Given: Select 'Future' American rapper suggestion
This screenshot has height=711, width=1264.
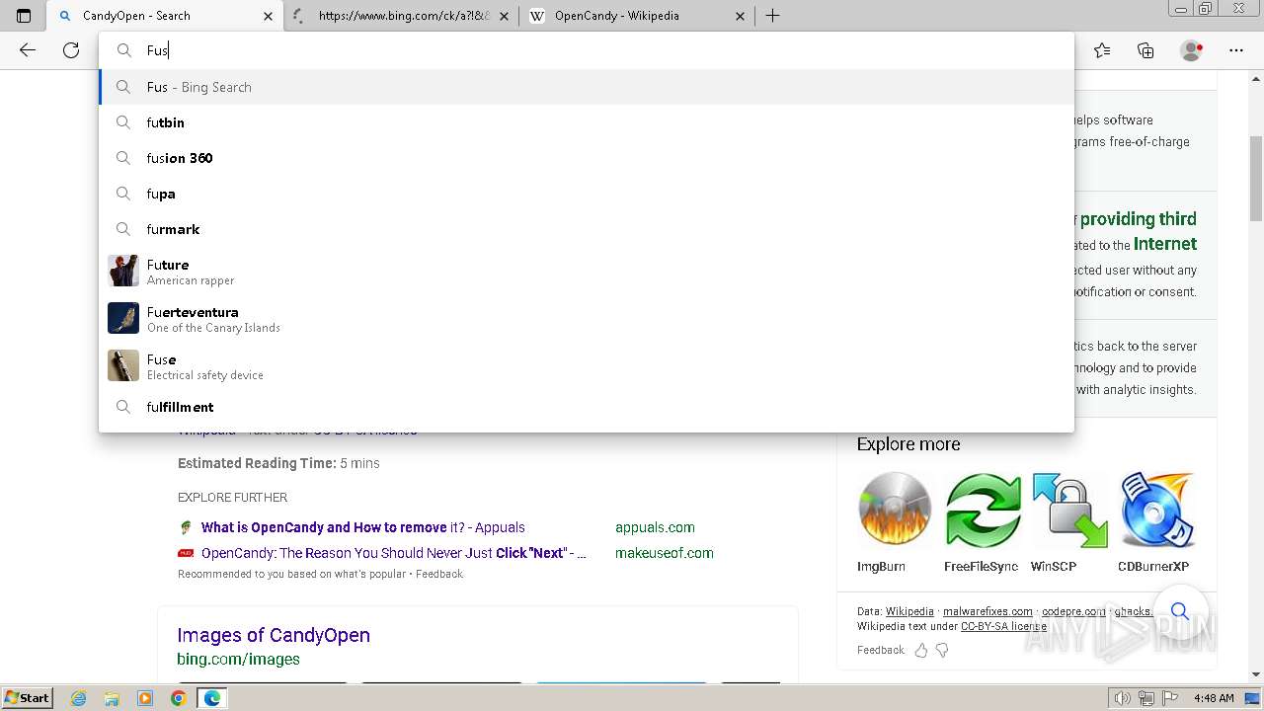Looking at the screenshot, I should [x=587, y=271].
